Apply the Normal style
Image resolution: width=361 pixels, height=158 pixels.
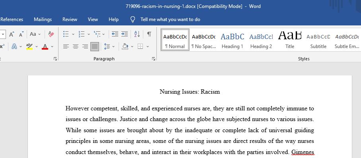(175, 40)
